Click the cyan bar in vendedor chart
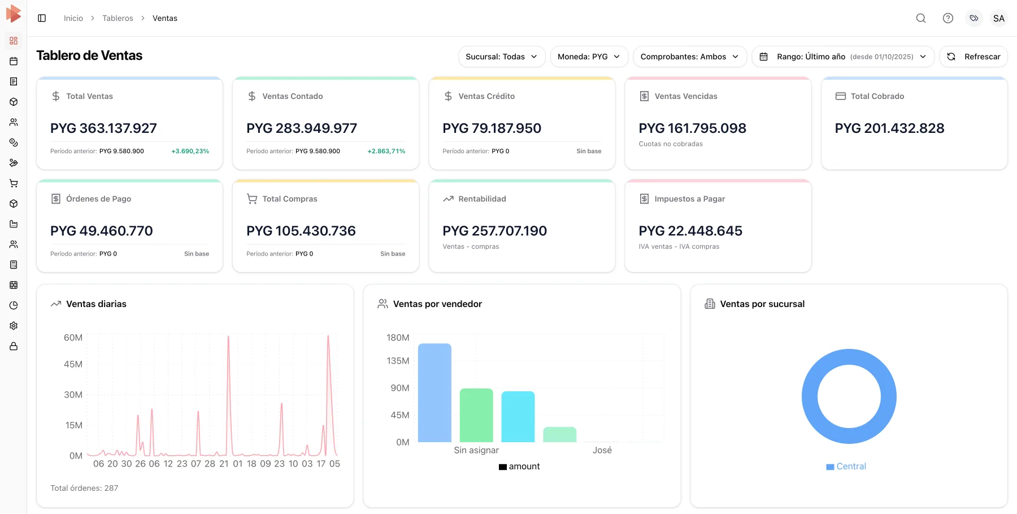This screenshot has width=1017, height=514. (518, 417)
